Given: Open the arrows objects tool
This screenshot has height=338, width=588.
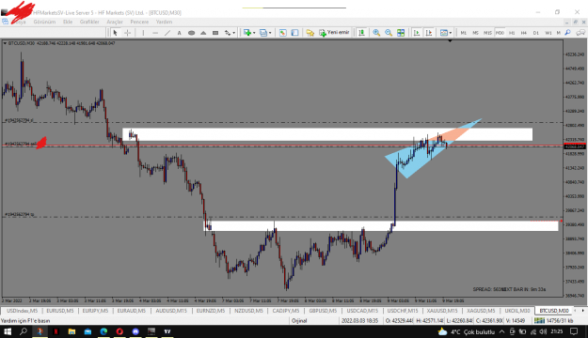Looking at the screenshot, I should tap(228, 33).
